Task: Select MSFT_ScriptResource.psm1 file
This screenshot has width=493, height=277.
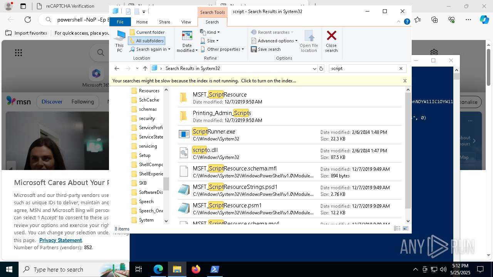Action: pyautogui.click(x=290, y=209)
